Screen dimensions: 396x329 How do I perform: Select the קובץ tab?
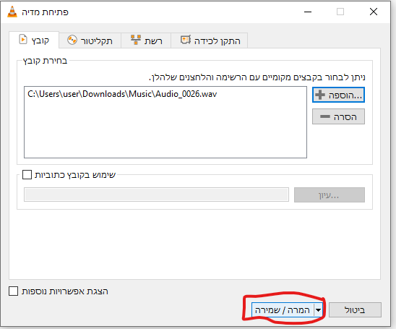click(x=34, y=40)
